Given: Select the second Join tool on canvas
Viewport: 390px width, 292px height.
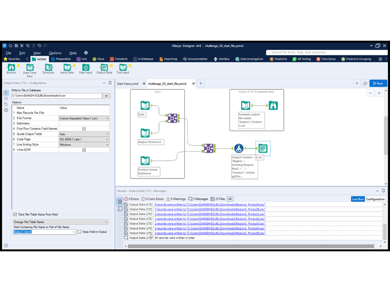Looking at the screenshot, I should (208, 149).
